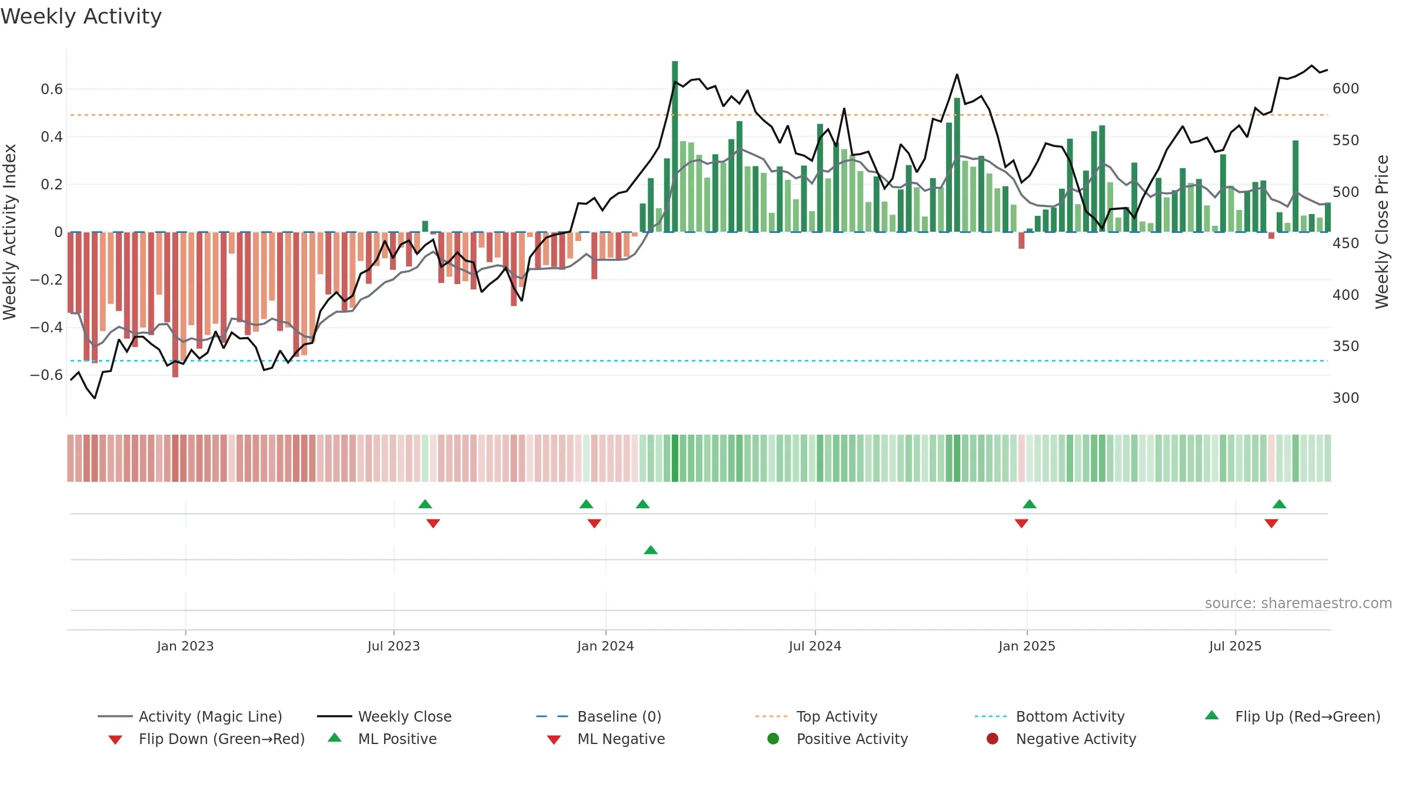
Task: Toggle the Top Activity legend entry
Action: click(816, 716)
